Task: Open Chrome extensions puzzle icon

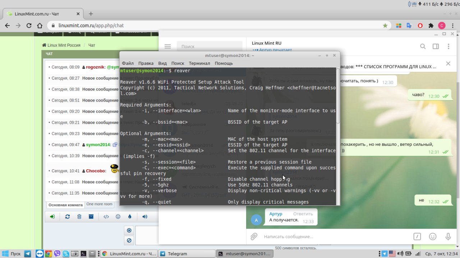Action: (x=431, y=26)
